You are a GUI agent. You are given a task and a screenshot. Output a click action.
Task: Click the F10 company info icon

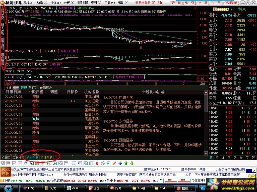31,163
